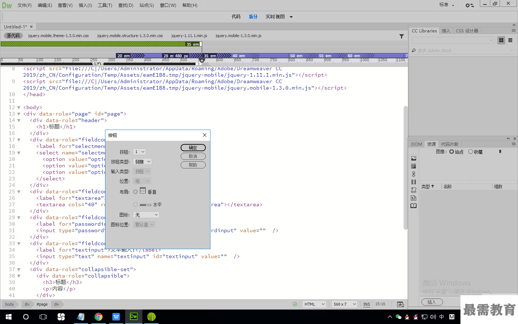Viewport: 518px width, 324px height.
Task: Click the bookmark icon in Assets panel
Action: click(500, 152)
